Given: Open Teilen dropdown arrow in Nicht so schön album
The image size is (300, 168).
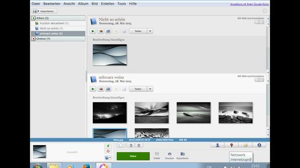Looking at the screenshot, I should [150, 31].
